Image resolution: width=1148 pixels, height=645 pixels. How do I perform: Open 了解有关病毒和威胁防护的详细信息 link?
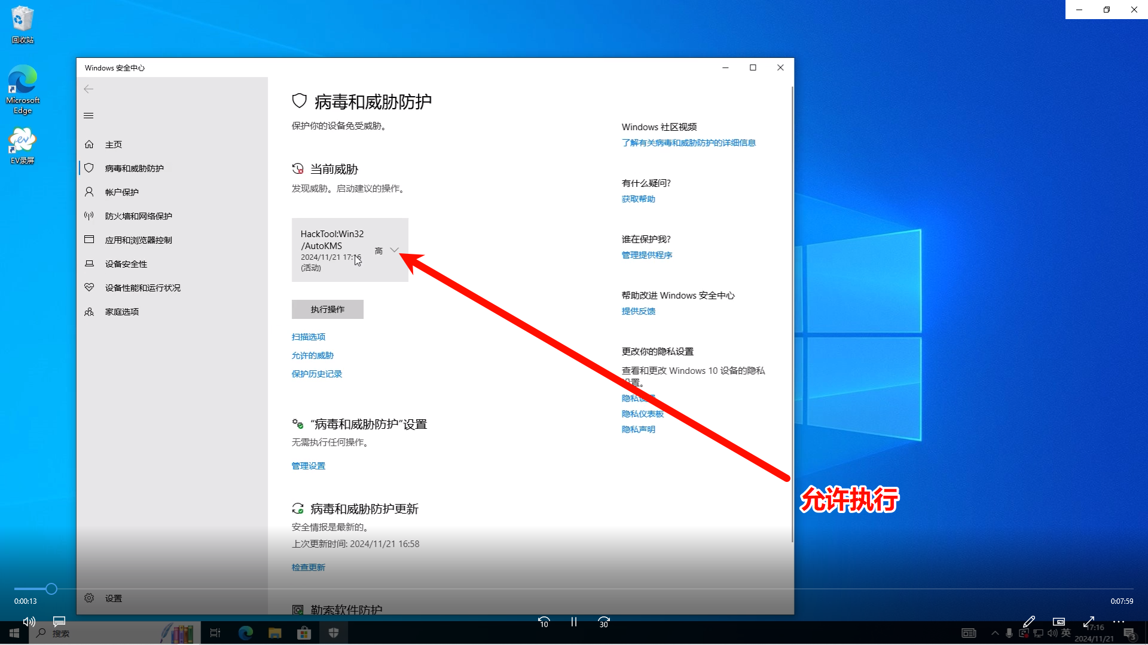(x=689, y=143)
